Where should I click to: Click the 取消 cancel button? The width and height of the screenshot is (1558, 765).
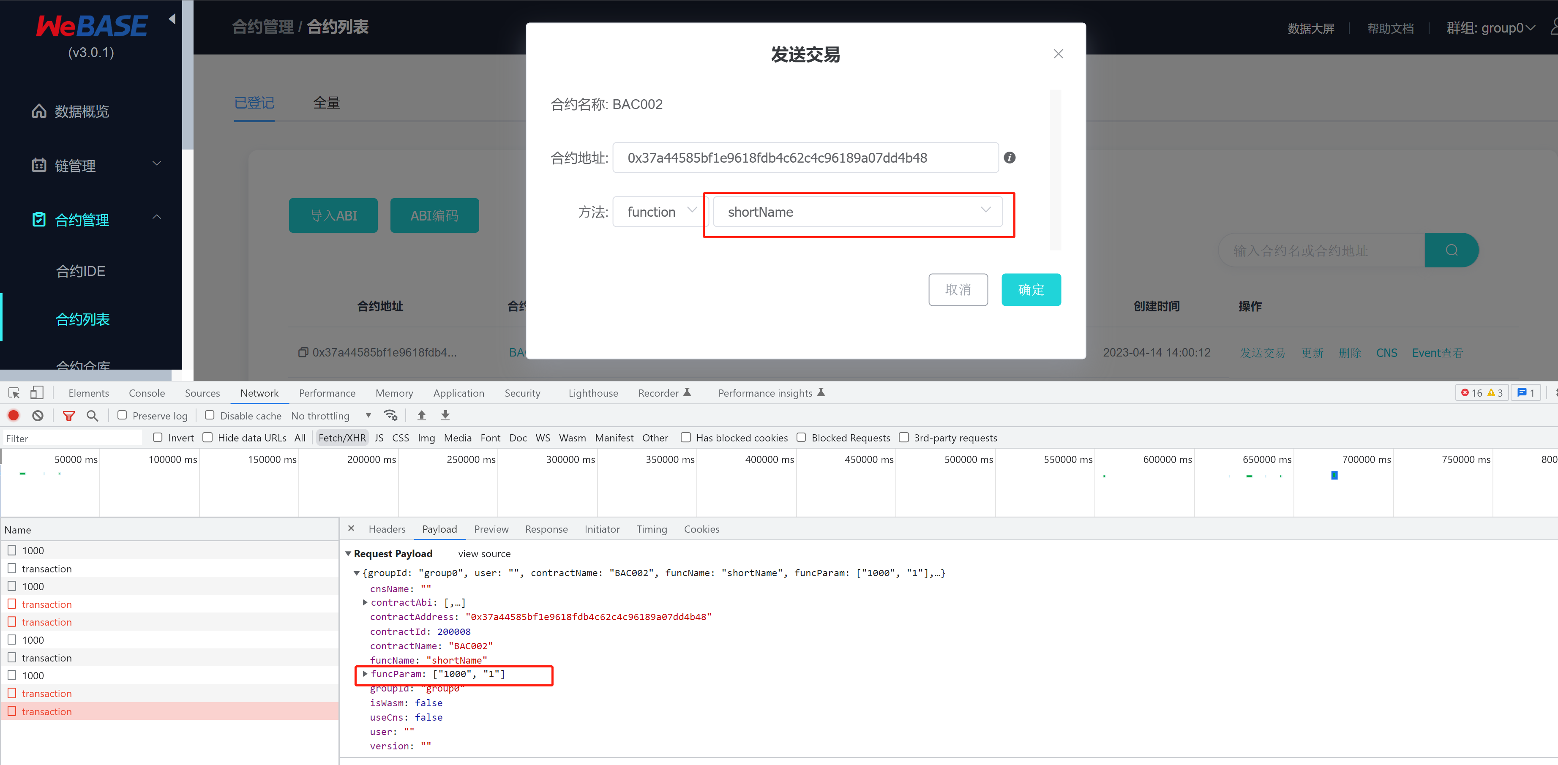coord(958,290)
